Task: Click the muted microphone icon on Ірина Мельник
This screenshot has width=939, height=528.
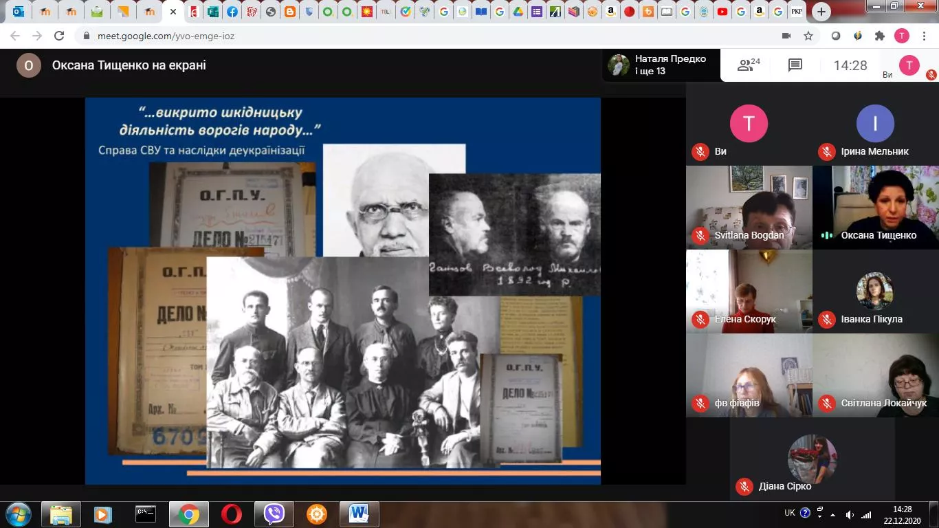Action: click(x=826, y=151)
